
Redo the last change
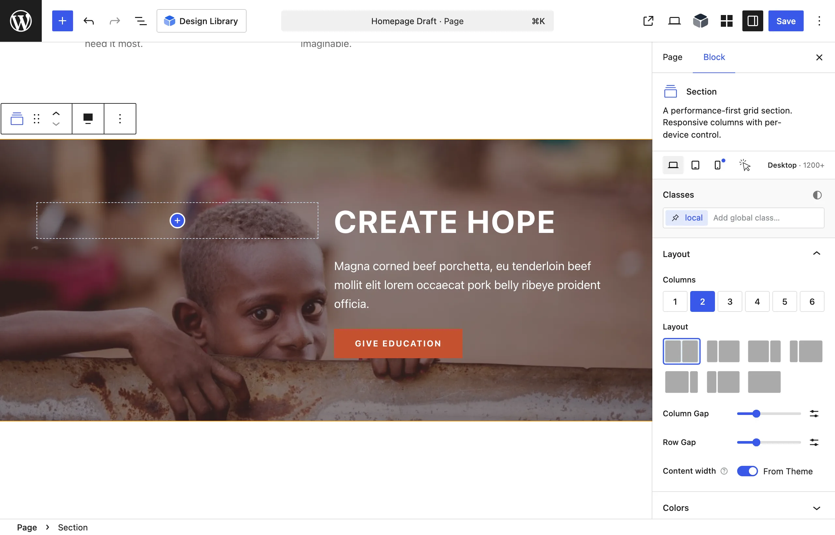coord(114,21)
